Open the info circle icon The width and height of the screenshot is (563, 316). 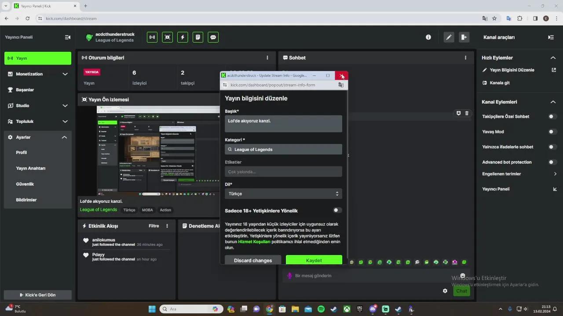click(x=428, y=37)
